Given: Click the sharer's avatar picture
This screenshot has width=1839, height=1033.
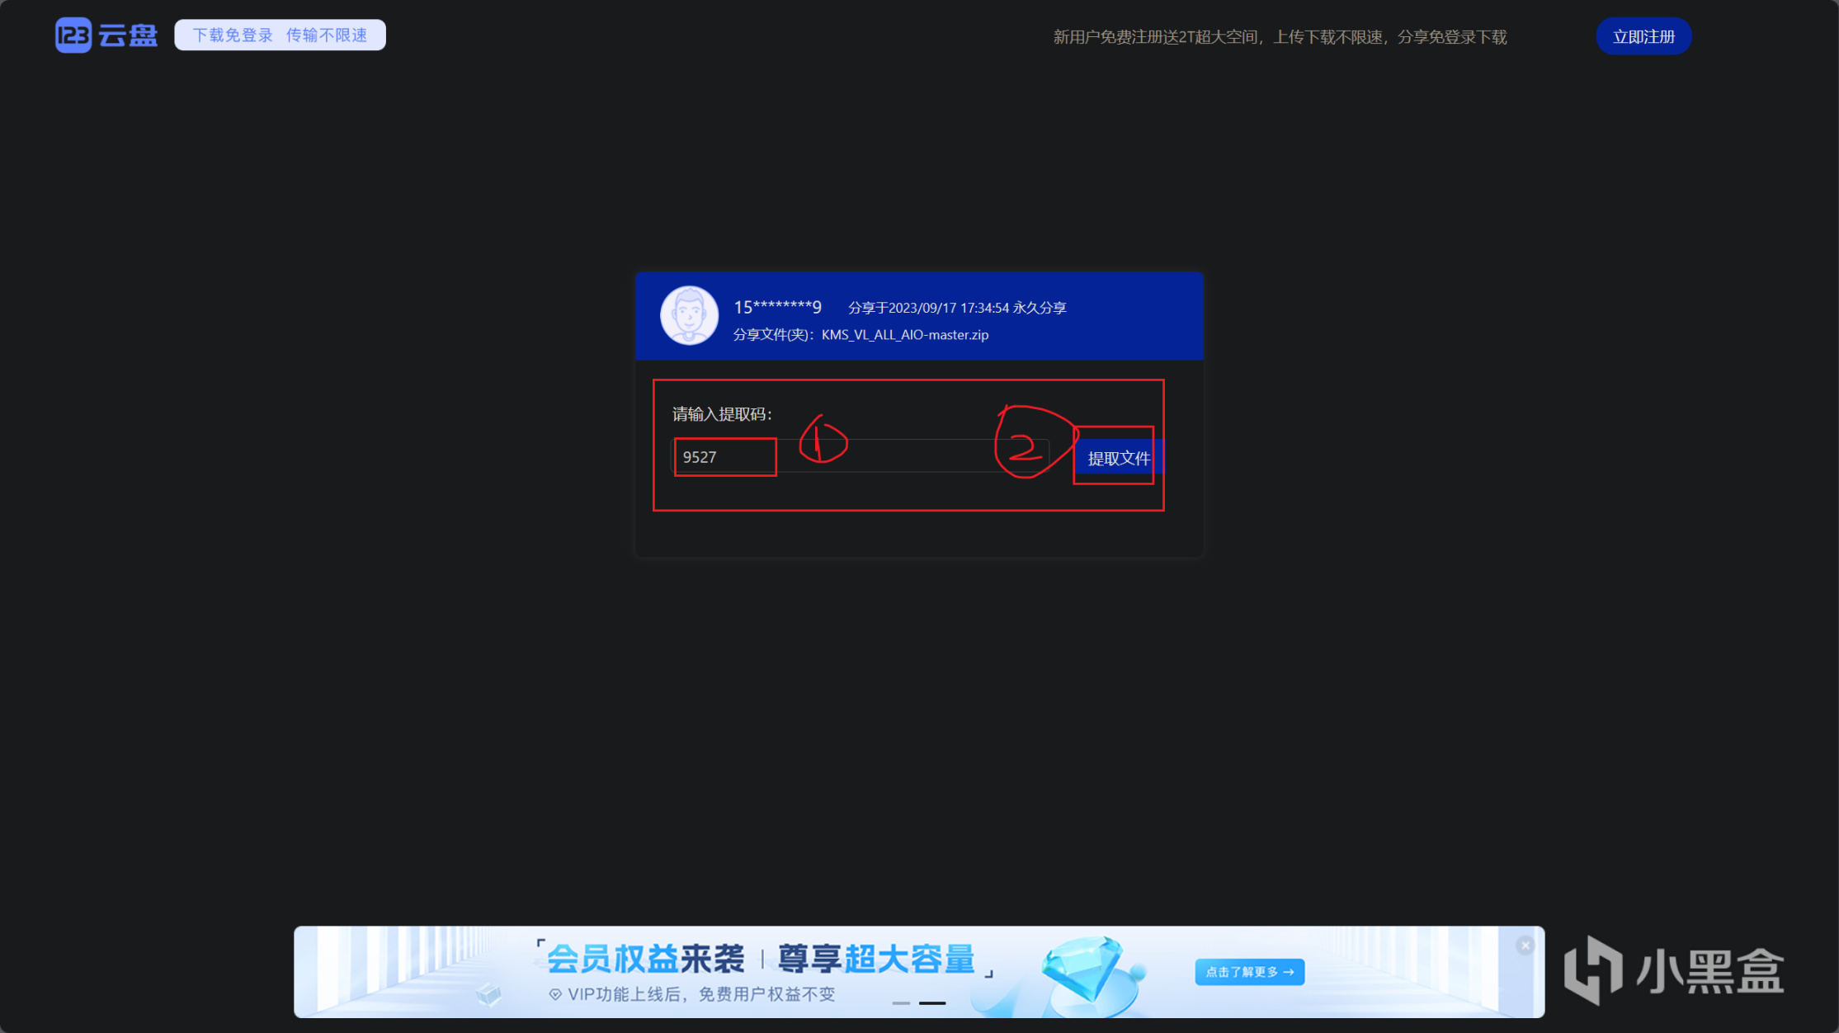Looking at the screenshot, I should point(689,315).
